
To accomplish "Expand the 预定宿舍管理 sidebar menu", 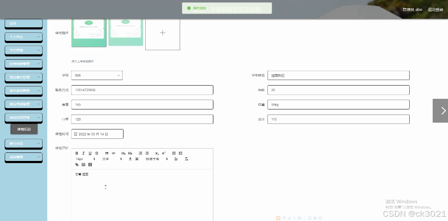I will pos(23,77).
